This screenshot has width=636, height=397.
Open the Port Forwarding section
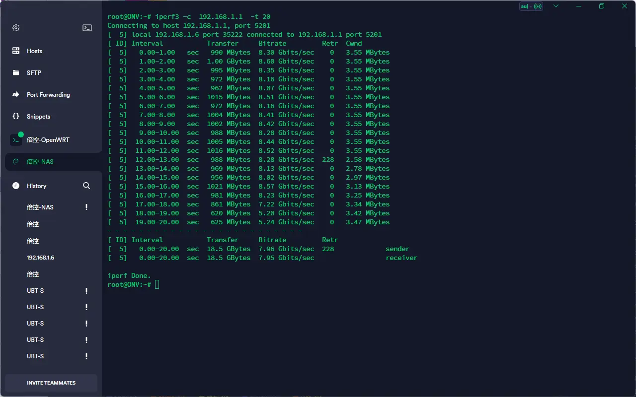pyautogui.click(x=48, y=95)
